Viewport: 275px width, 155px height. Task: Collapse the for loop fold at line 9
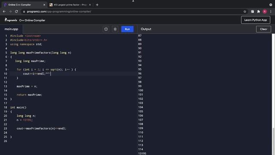click(8, 70)
